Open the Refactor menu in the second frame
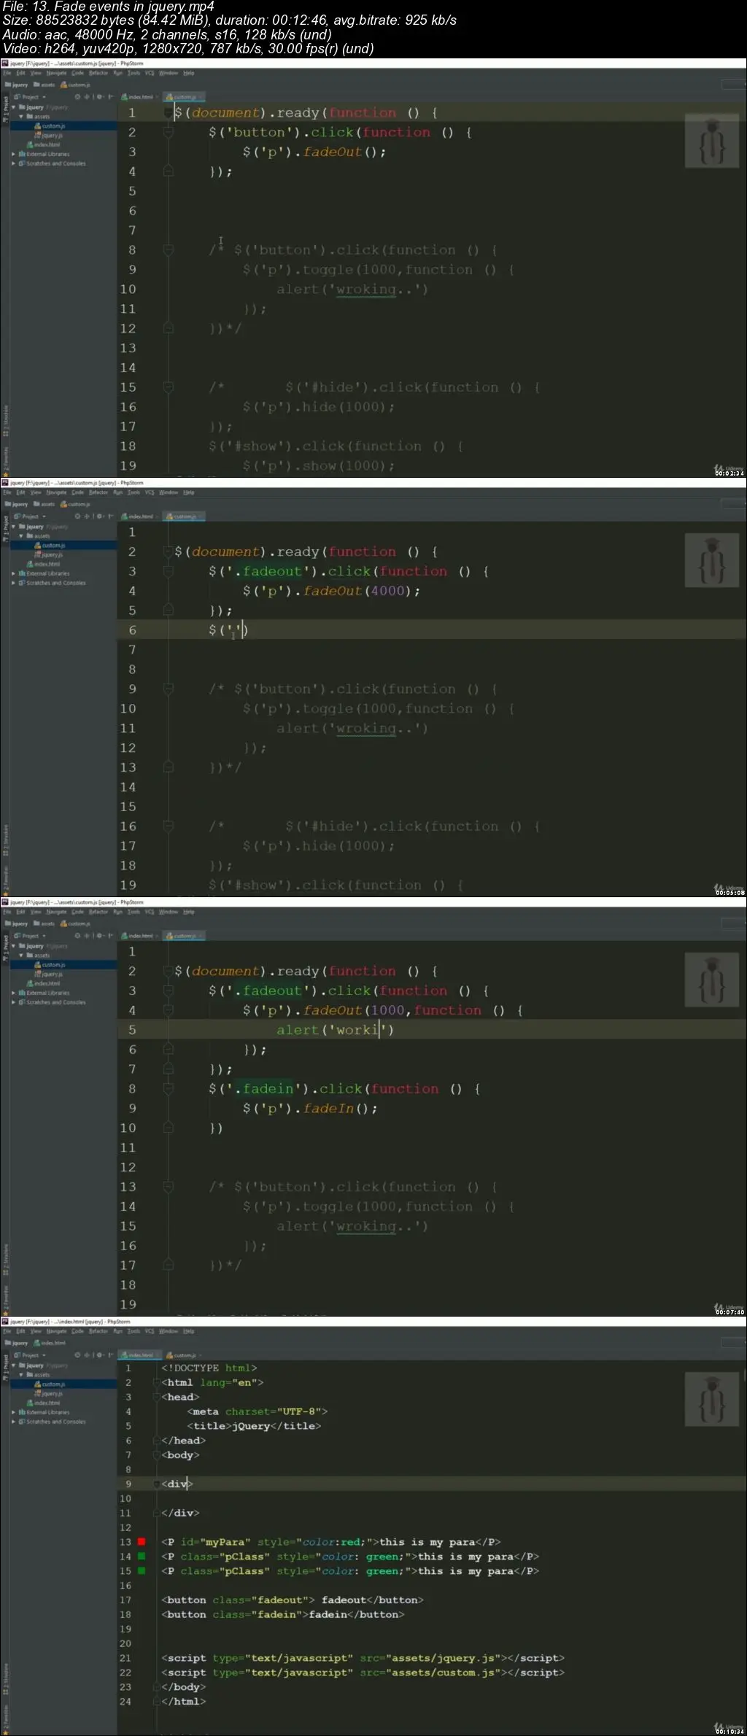747x1736 pixels. pyautogui.click(x=98, y=493)
